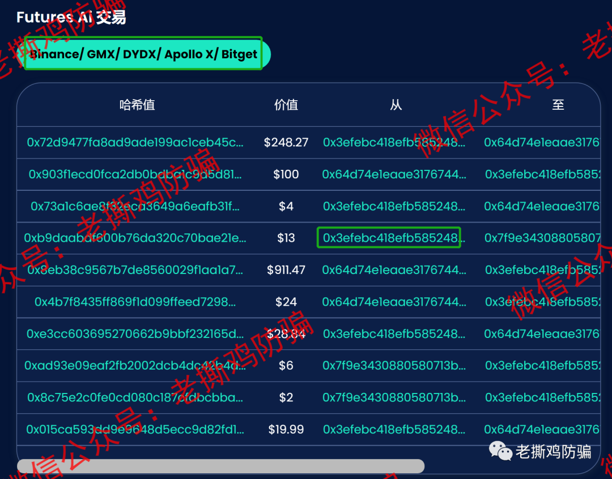Open transaction hash 0x8eb38c9567b7de8560029f1aa1a7...
The height and width of the screenshot is (479, 612).
coord(135,270)
